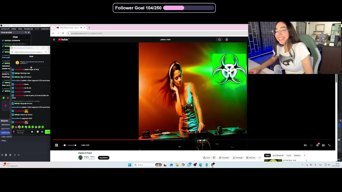
Task: Select the JUST CHAT scene in OBS
Action: 6,129
